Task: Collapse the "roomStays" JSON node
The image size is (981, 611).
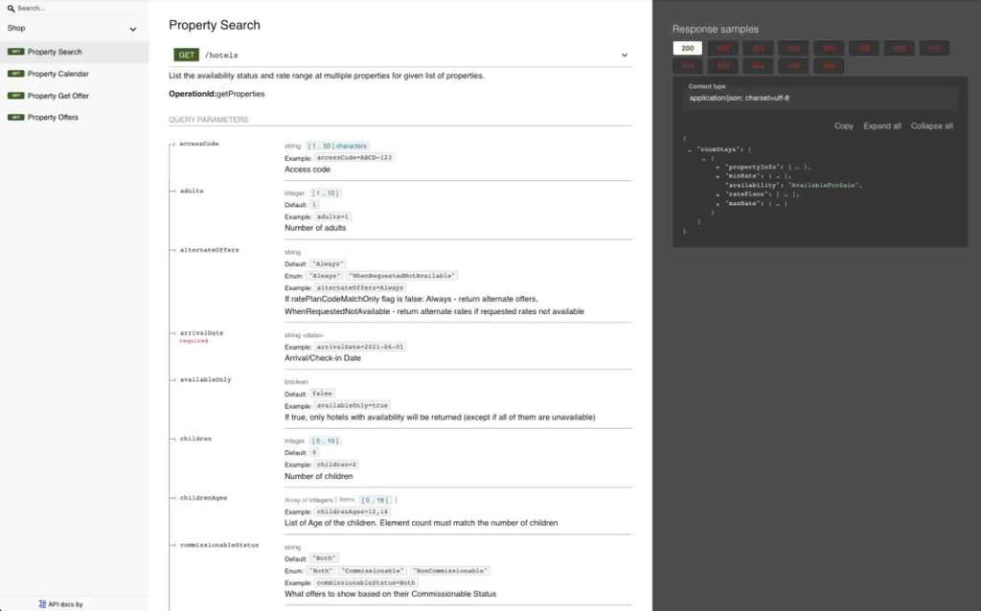Action: pyautogui.click(x=690, y=149)
